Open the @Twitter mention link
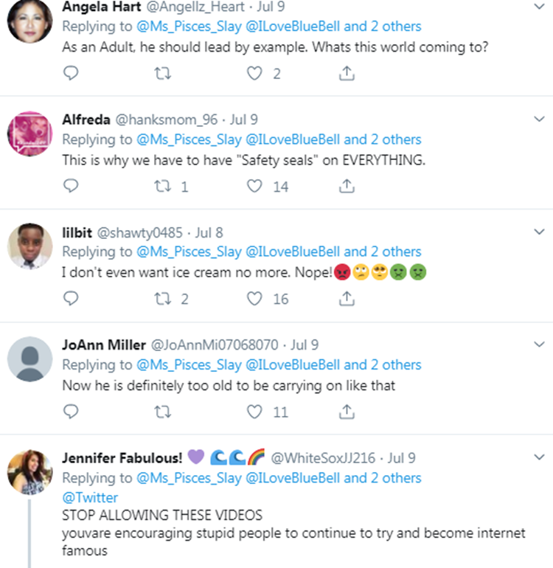The width and height of the screenshot is (553, 568). tap(90, 497)
